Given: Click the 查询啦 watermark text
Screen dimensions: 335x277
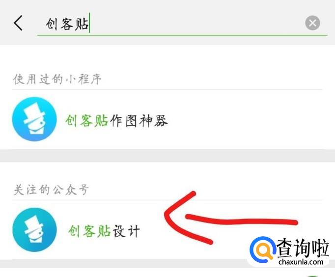Looking at the screenshot, I should click(x=303, y=248).
